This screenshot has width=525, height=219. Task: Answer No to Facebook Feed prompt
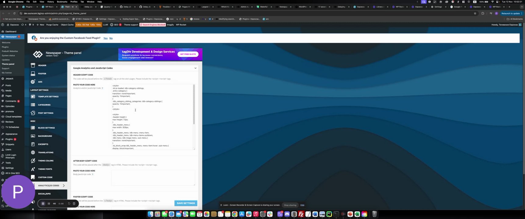tap(111, 38)
